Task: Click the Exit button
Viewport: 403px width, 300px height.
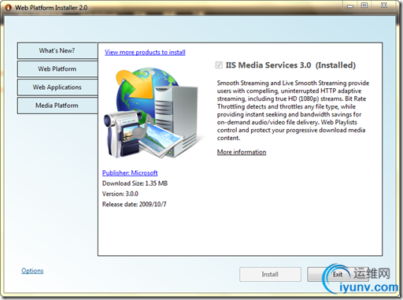Action: coord(338,274)
